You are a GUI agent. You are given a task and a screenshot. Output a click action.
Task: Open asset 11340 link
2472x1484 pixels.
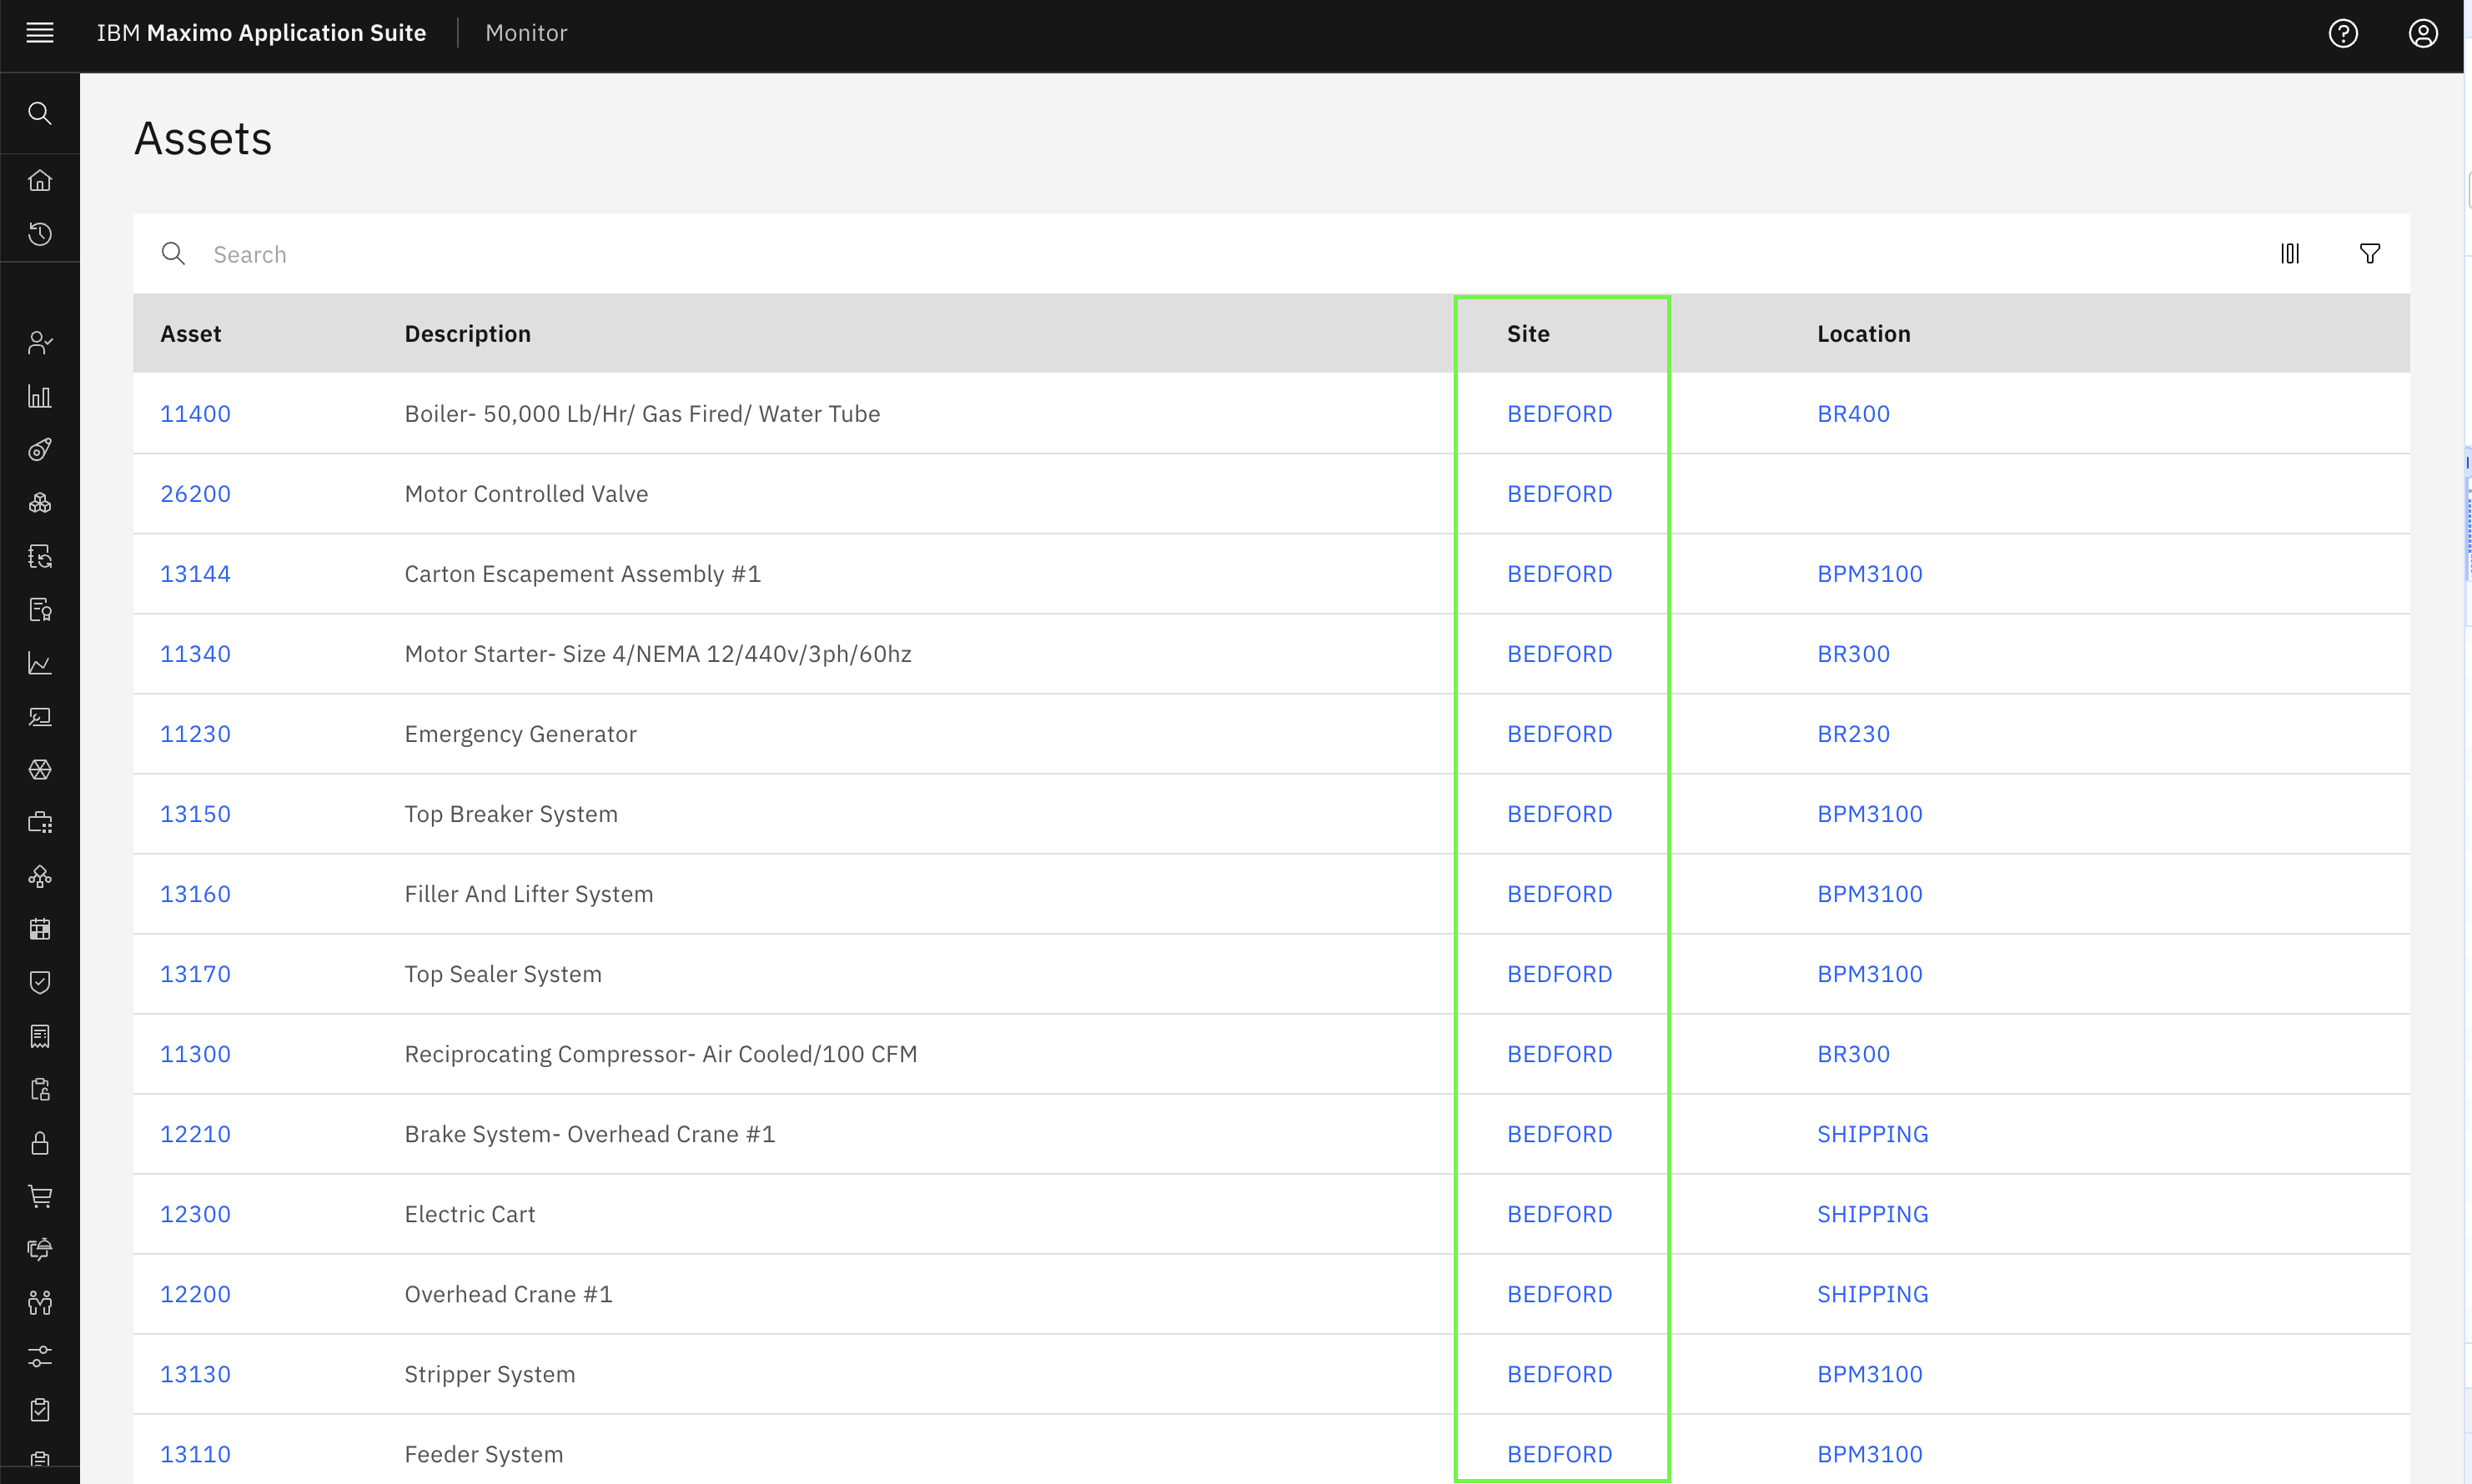coord(195,654)
